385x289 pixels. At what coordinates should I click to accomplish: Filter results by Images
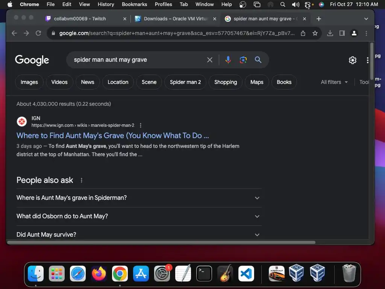pyautogui.click(x=29, y=82)
